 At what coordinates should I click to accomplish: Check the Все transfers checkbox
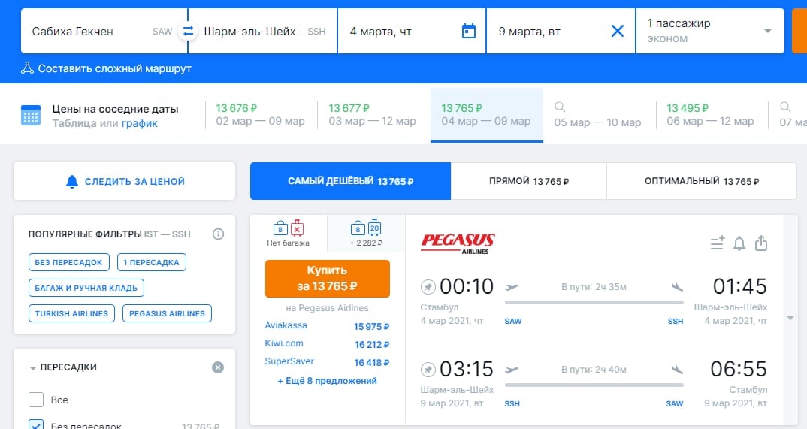click(36, 400)
